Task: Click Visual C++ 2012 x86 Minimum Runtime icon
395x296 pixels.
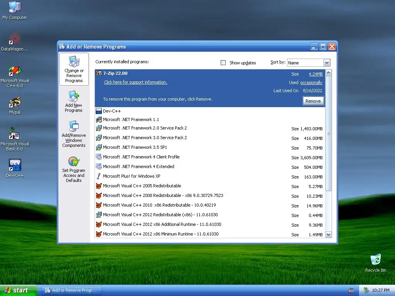Action: [x=99, y=234]
